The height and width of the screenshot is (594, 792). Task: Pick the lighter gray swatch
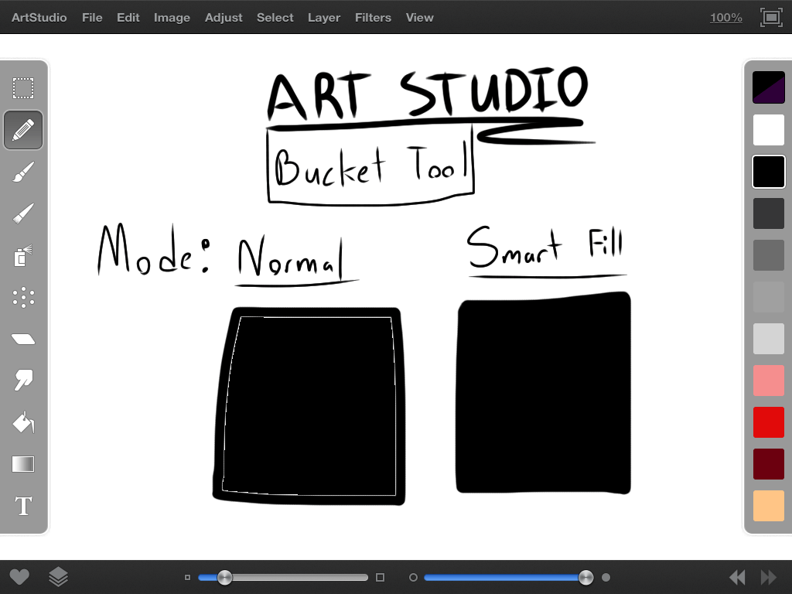(768, 297)
